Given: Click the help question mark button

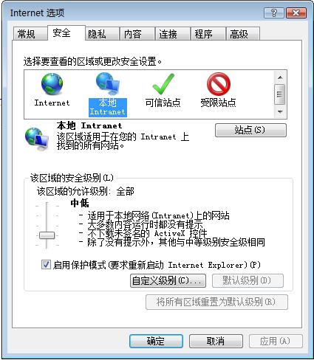Looking at the screenshot, I should click(x=274, y=13).
